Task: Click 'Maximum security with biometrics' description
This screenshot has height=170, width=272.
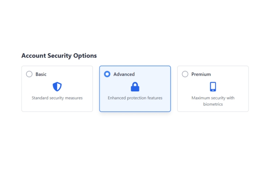Action: coord(213,101)
